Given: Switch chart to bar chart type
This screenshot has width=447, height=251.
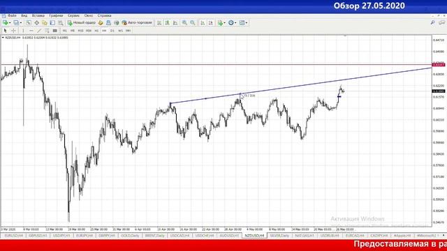Looking at the screenshot, I should (159, 23).
